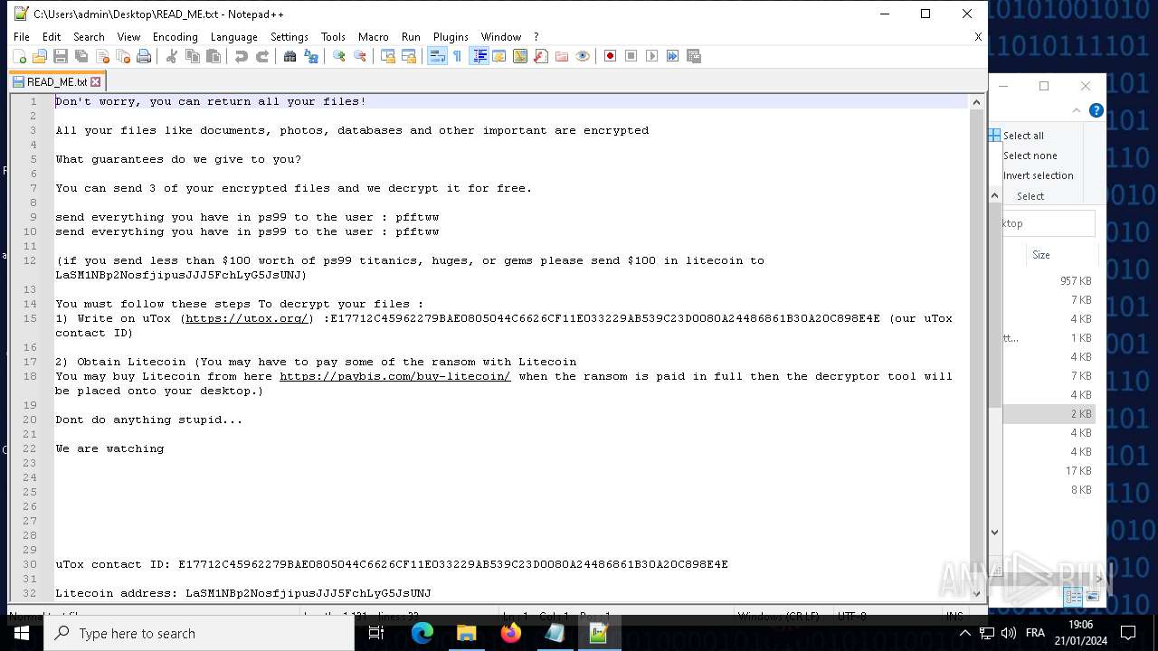Select the 957 KB file row in Explorer

click(x=1048, y=281)
